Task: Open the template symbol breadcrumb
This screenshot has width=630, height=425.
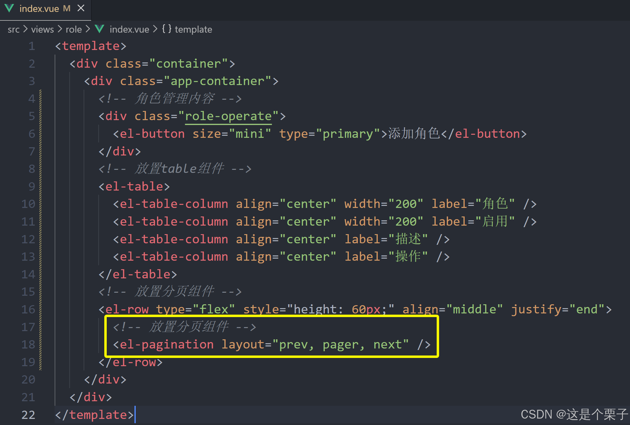Action: [x=193, y=30]
